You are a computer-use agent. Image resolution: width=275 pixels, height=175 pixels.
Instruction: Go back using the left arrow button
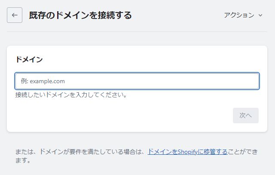pos(15,15)
